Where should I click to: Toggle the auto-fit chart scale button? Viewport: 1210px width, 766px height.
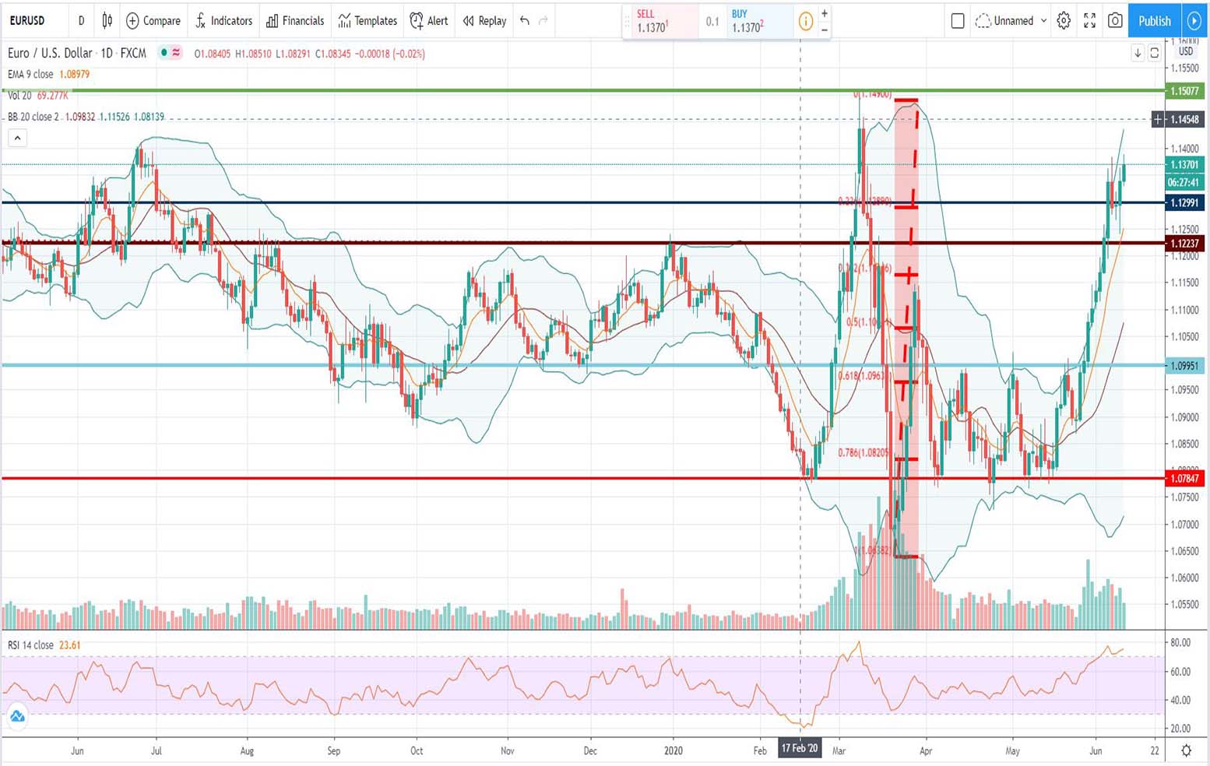(1154, 53)
